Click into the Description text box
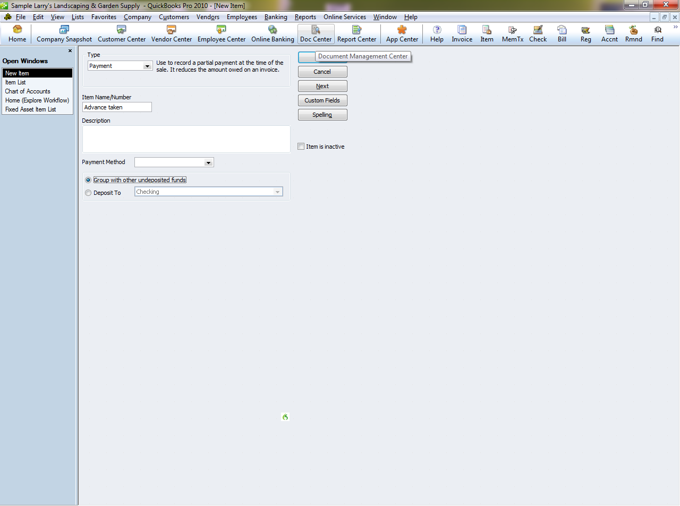This screenshot has height=506, width=680. point(186,139)
